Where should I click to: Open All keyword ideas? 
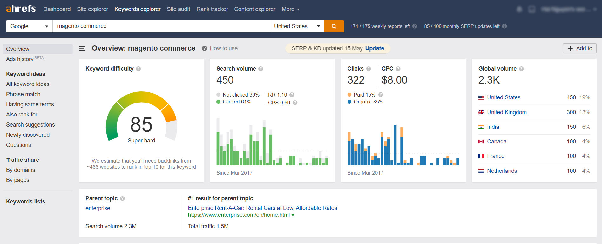pos(28,84)
